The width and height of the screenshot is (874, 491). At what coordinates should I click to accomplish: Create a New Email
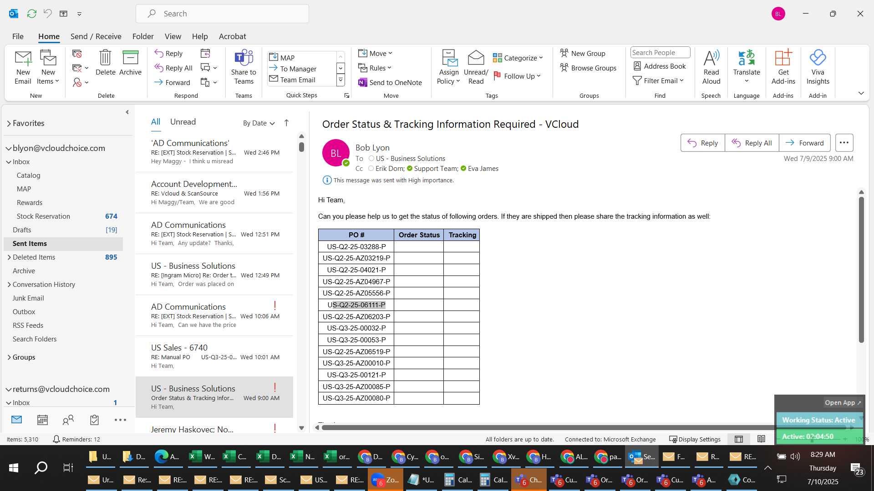23,67
